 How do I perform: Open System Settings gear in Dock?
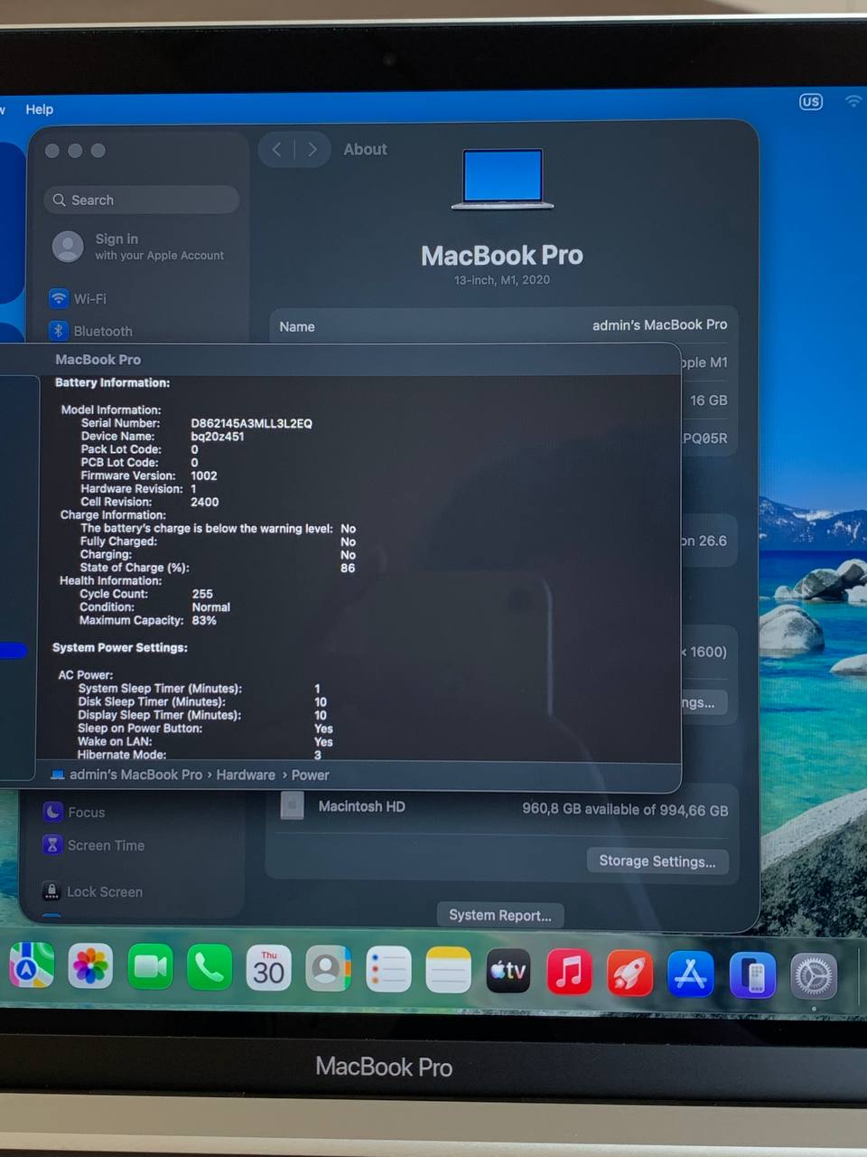tap(814, 976)
